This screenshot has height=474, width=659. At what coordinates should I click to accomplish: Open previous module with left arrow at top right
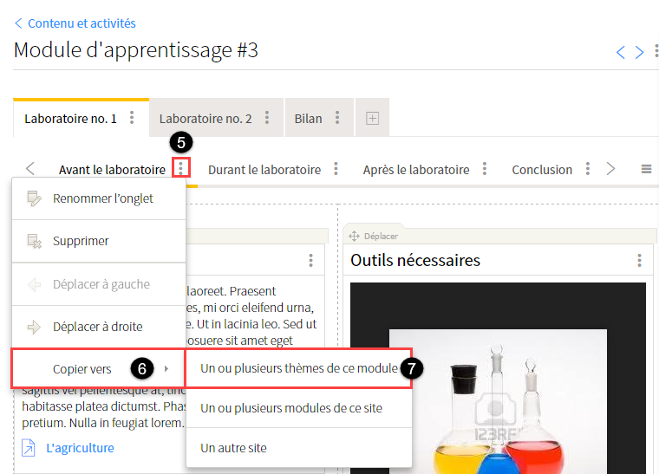(x=620, y=53)
